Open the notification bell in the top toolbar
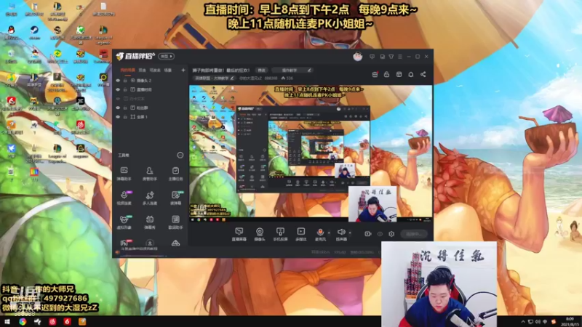The height and width of the screenshot is (327, 582). click(411, 75)
